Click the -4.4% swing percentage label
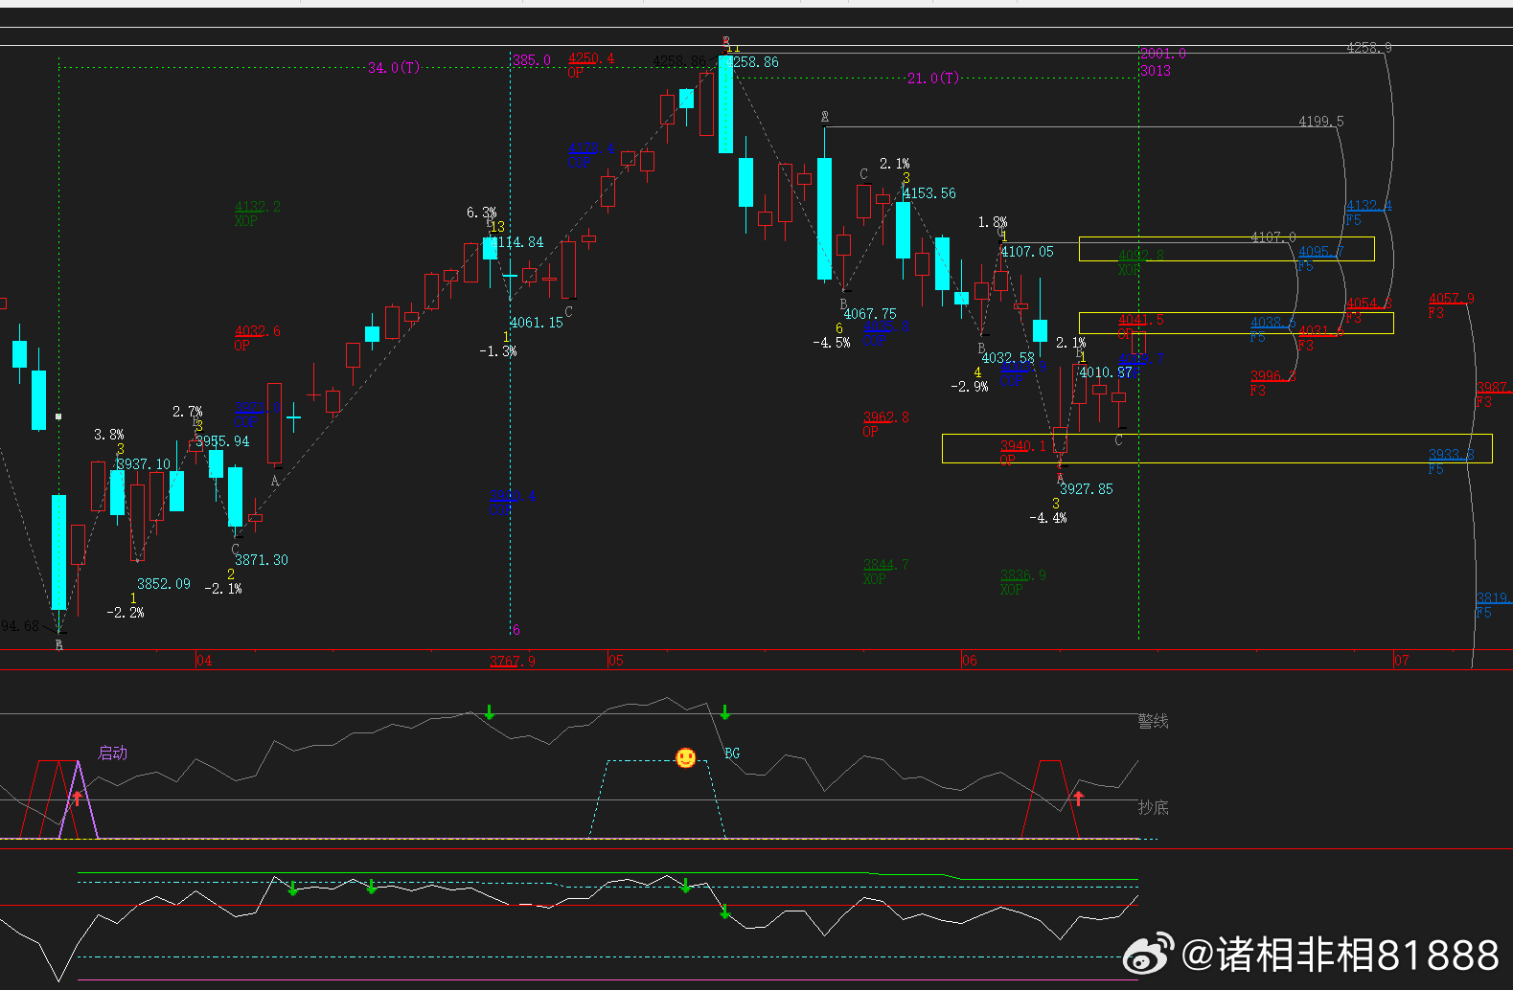Screen dimensions: 1513x990 click(1048, 518)
